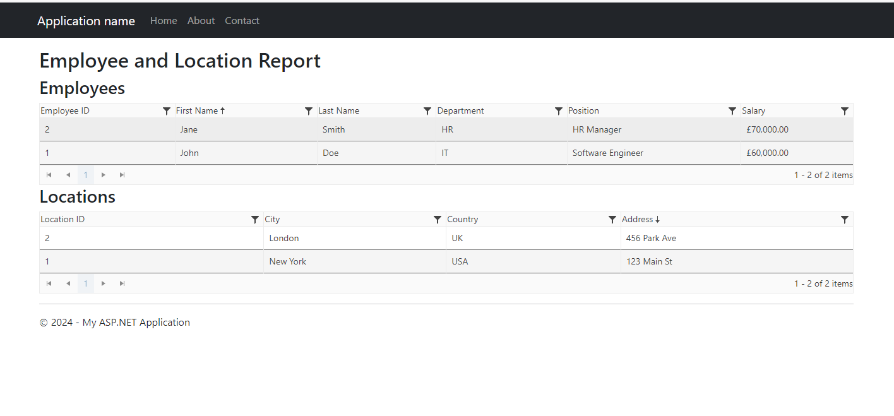This screenshot has height=416, width=894.
Task: Select the About menu item
Action: (201, 20)
